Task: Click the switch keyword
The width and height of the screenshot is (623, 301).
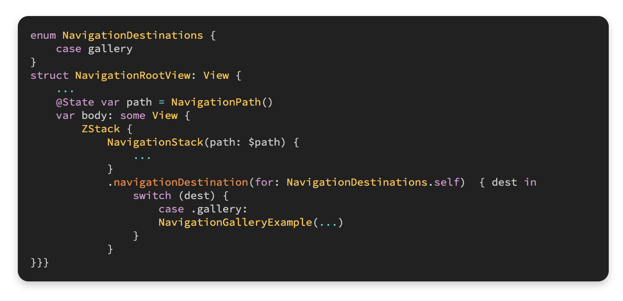Action: pos(152,195)
